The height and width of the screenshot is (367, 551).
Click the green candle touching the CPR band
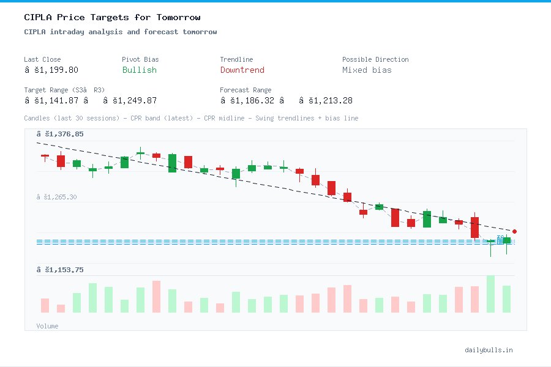coord(506,240)
